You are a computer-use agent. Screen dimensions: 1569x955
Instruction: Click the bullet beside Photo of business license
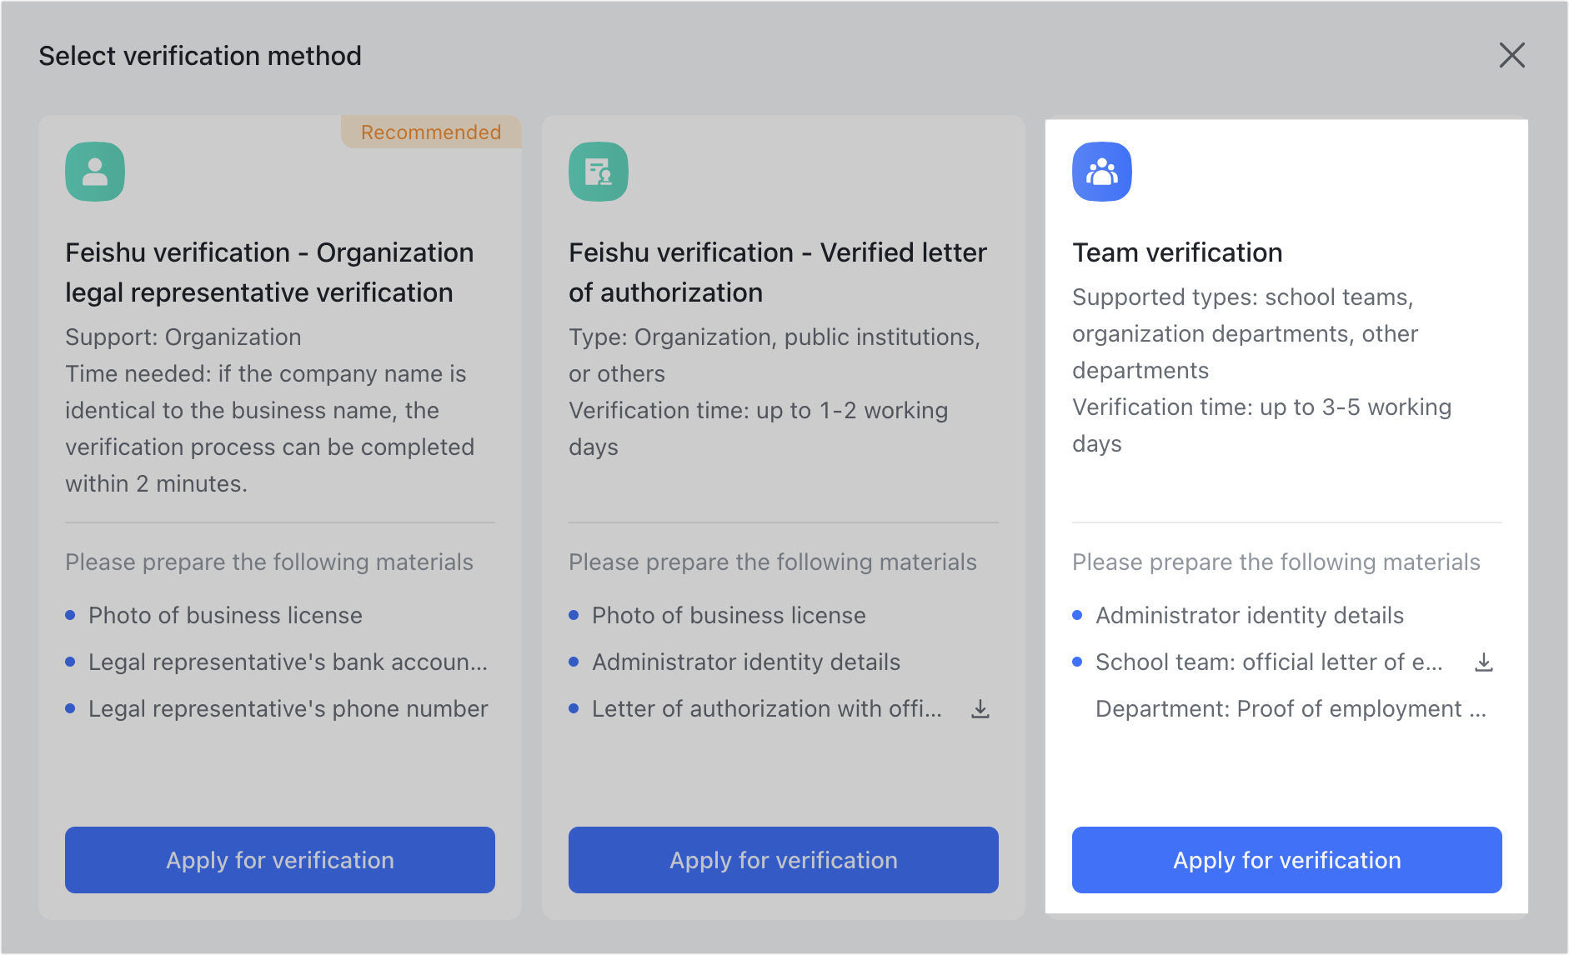(x=72, y=615)
